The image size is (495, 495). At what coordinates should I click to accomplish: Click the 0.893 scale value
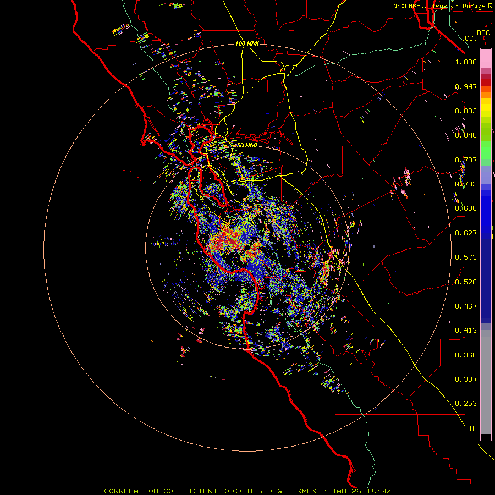466,111
